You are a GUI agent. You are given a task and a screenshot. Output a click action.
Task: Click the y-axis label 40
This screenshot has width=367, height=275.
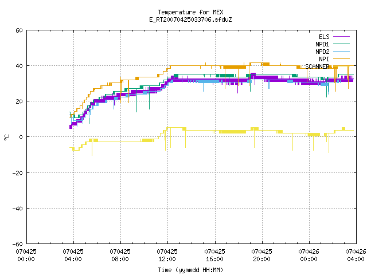pyautogui.click(x=19, y=66)
